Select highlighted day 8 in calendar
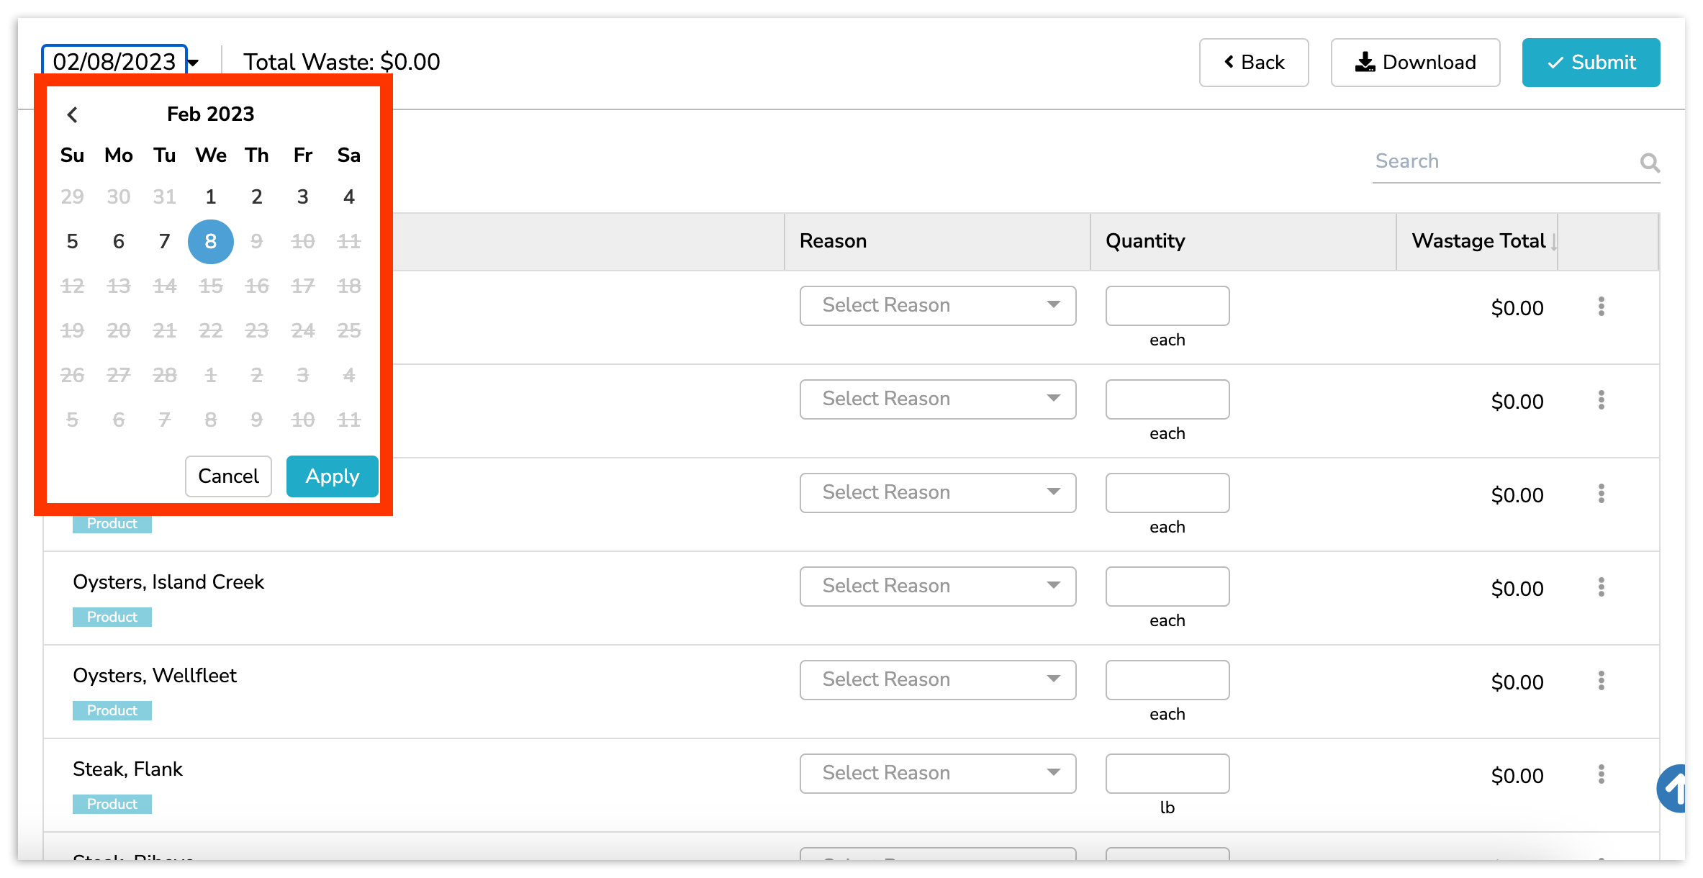 pos(210,241)
